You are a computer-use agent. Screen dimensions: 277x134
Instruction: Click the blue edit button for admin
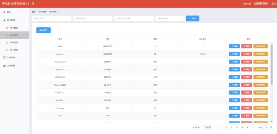pos(234,46)
